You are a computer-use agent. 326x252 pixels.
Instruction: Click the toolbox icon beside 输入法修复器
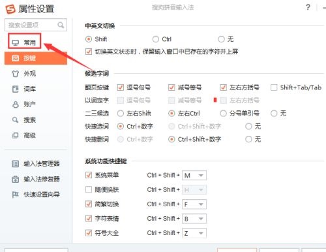click(x=15, y=179)
